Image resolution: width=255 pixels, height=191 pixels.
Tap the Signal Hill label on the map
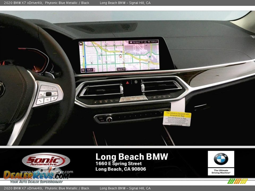point(121,69)
